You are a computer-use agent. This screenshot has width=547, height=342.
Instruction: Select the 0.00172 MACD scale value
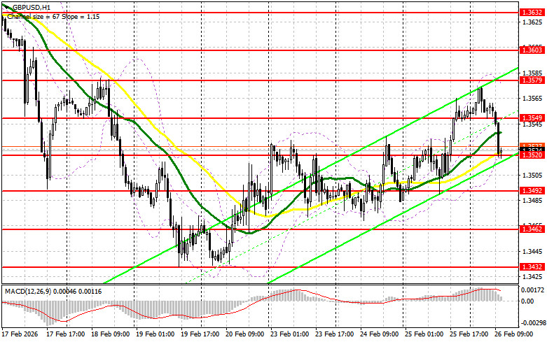click(x=532, y=290)
